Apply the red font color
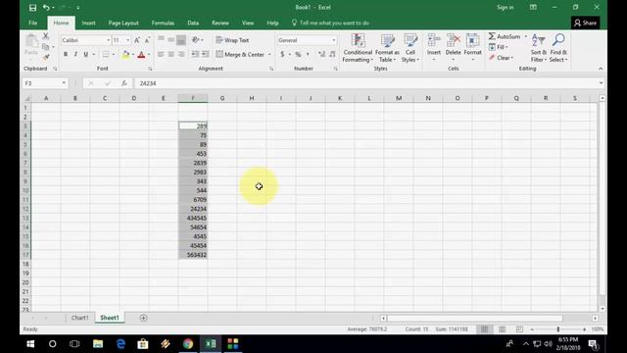The image size is (627, 353). point(141,55)
